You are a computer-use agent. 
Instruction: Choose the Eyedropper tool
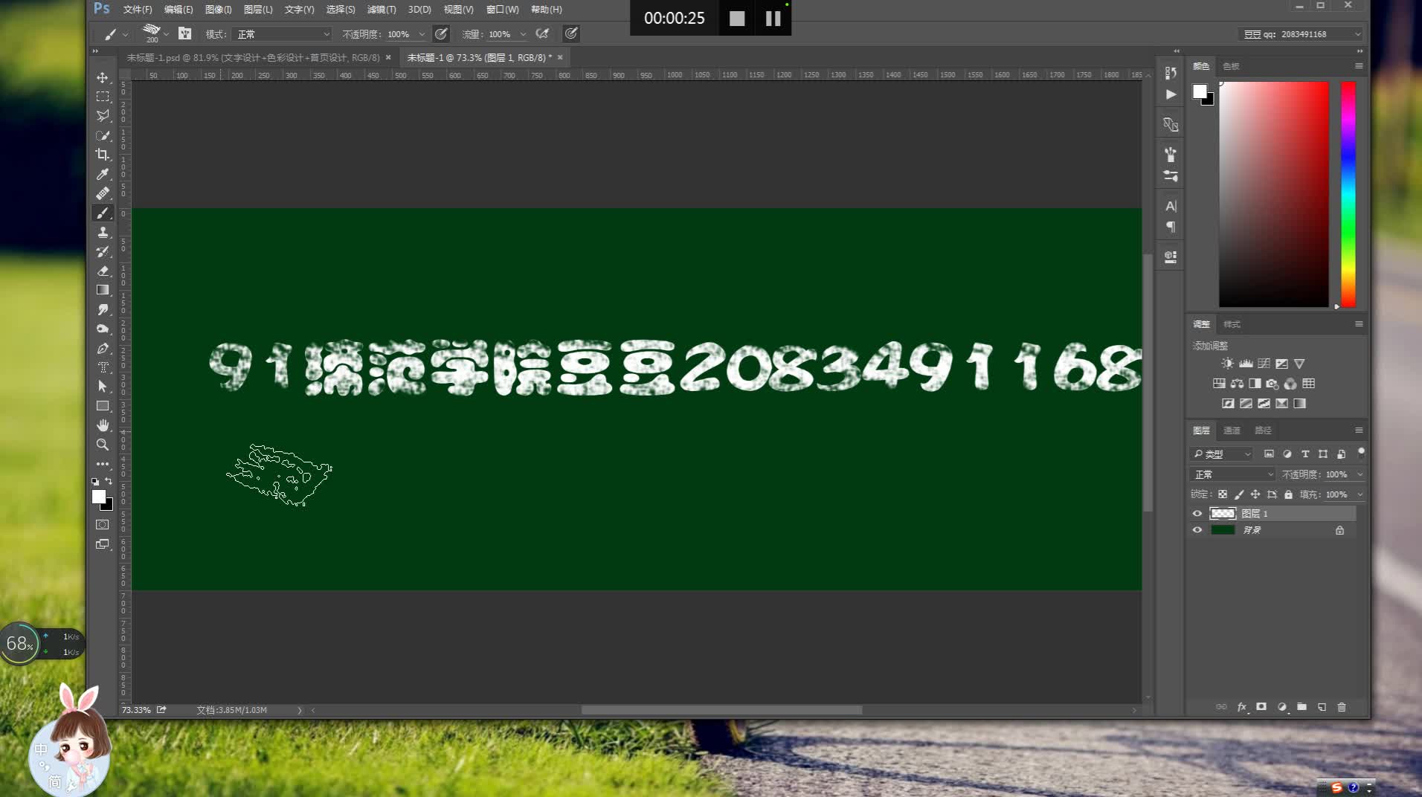[103, 174]
